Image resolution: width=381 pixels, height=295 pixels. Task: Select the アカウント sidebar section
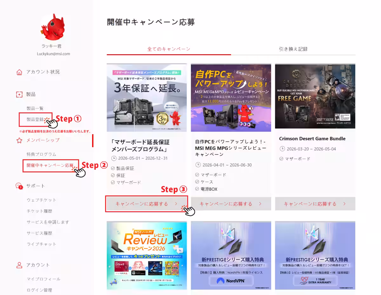(38, 265)
